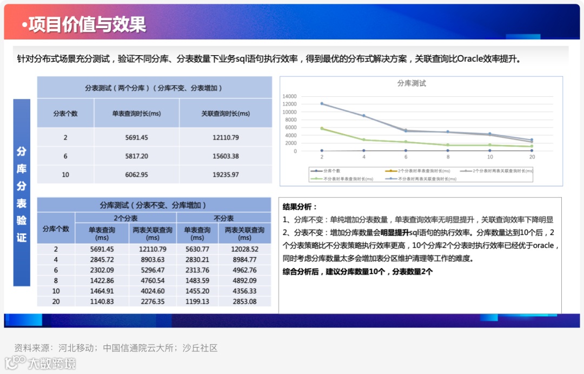The height and width of the screenshot is (374, 584).
Task: Click the slide title 项目价值与效果
Action: click(x=87, y=25)
